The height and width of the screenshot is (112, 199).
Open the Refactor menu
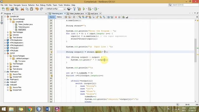[x=31, y=5]
